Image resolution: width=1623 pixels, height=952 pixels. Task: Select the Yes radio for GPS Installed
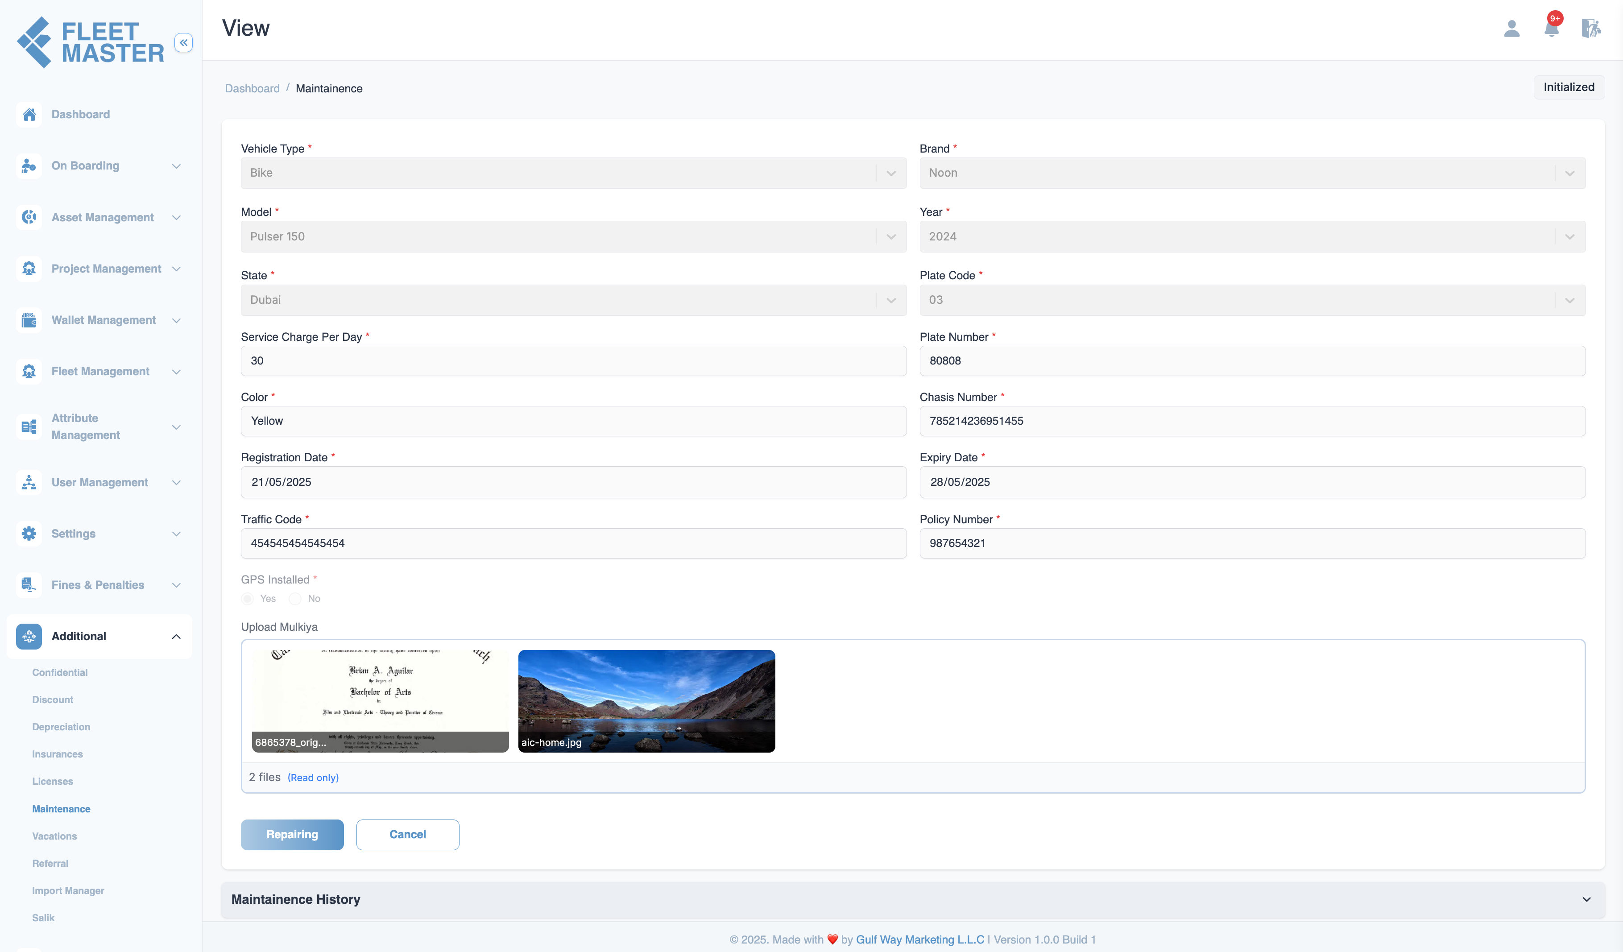[x=247, y=599]
